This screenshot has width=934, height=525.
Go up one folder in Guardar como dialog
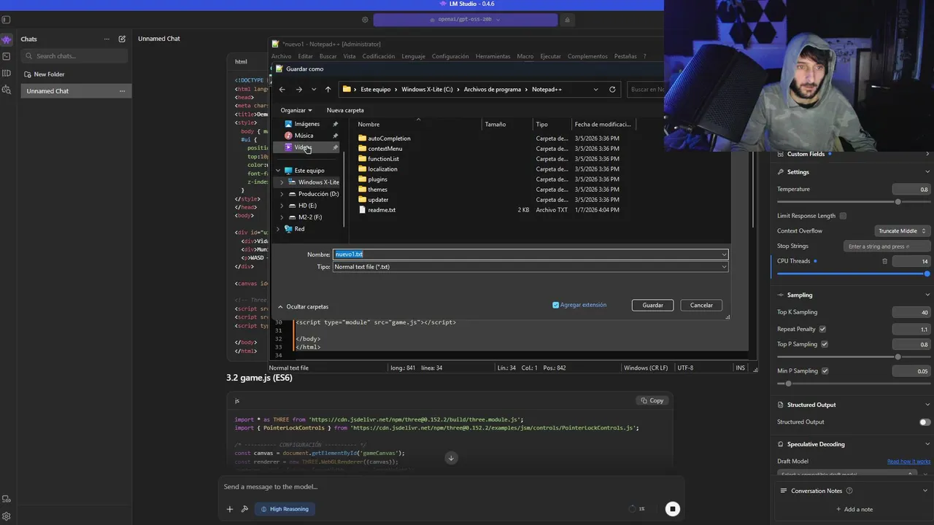pyautogui.click(x=328, y=89)
